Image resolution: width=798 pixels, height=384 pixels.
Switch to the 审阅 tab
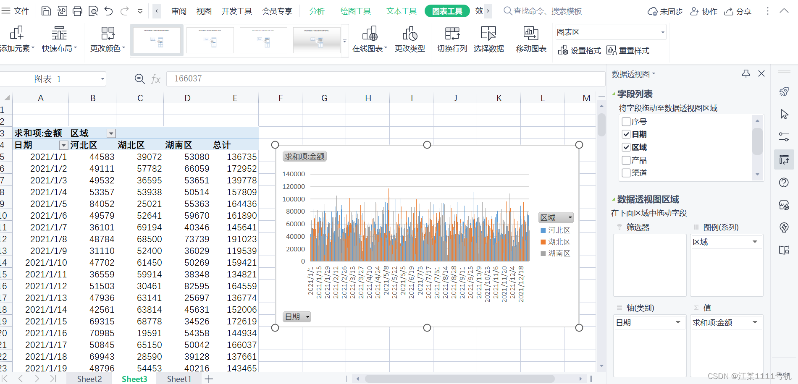click(x=179, y=11)
